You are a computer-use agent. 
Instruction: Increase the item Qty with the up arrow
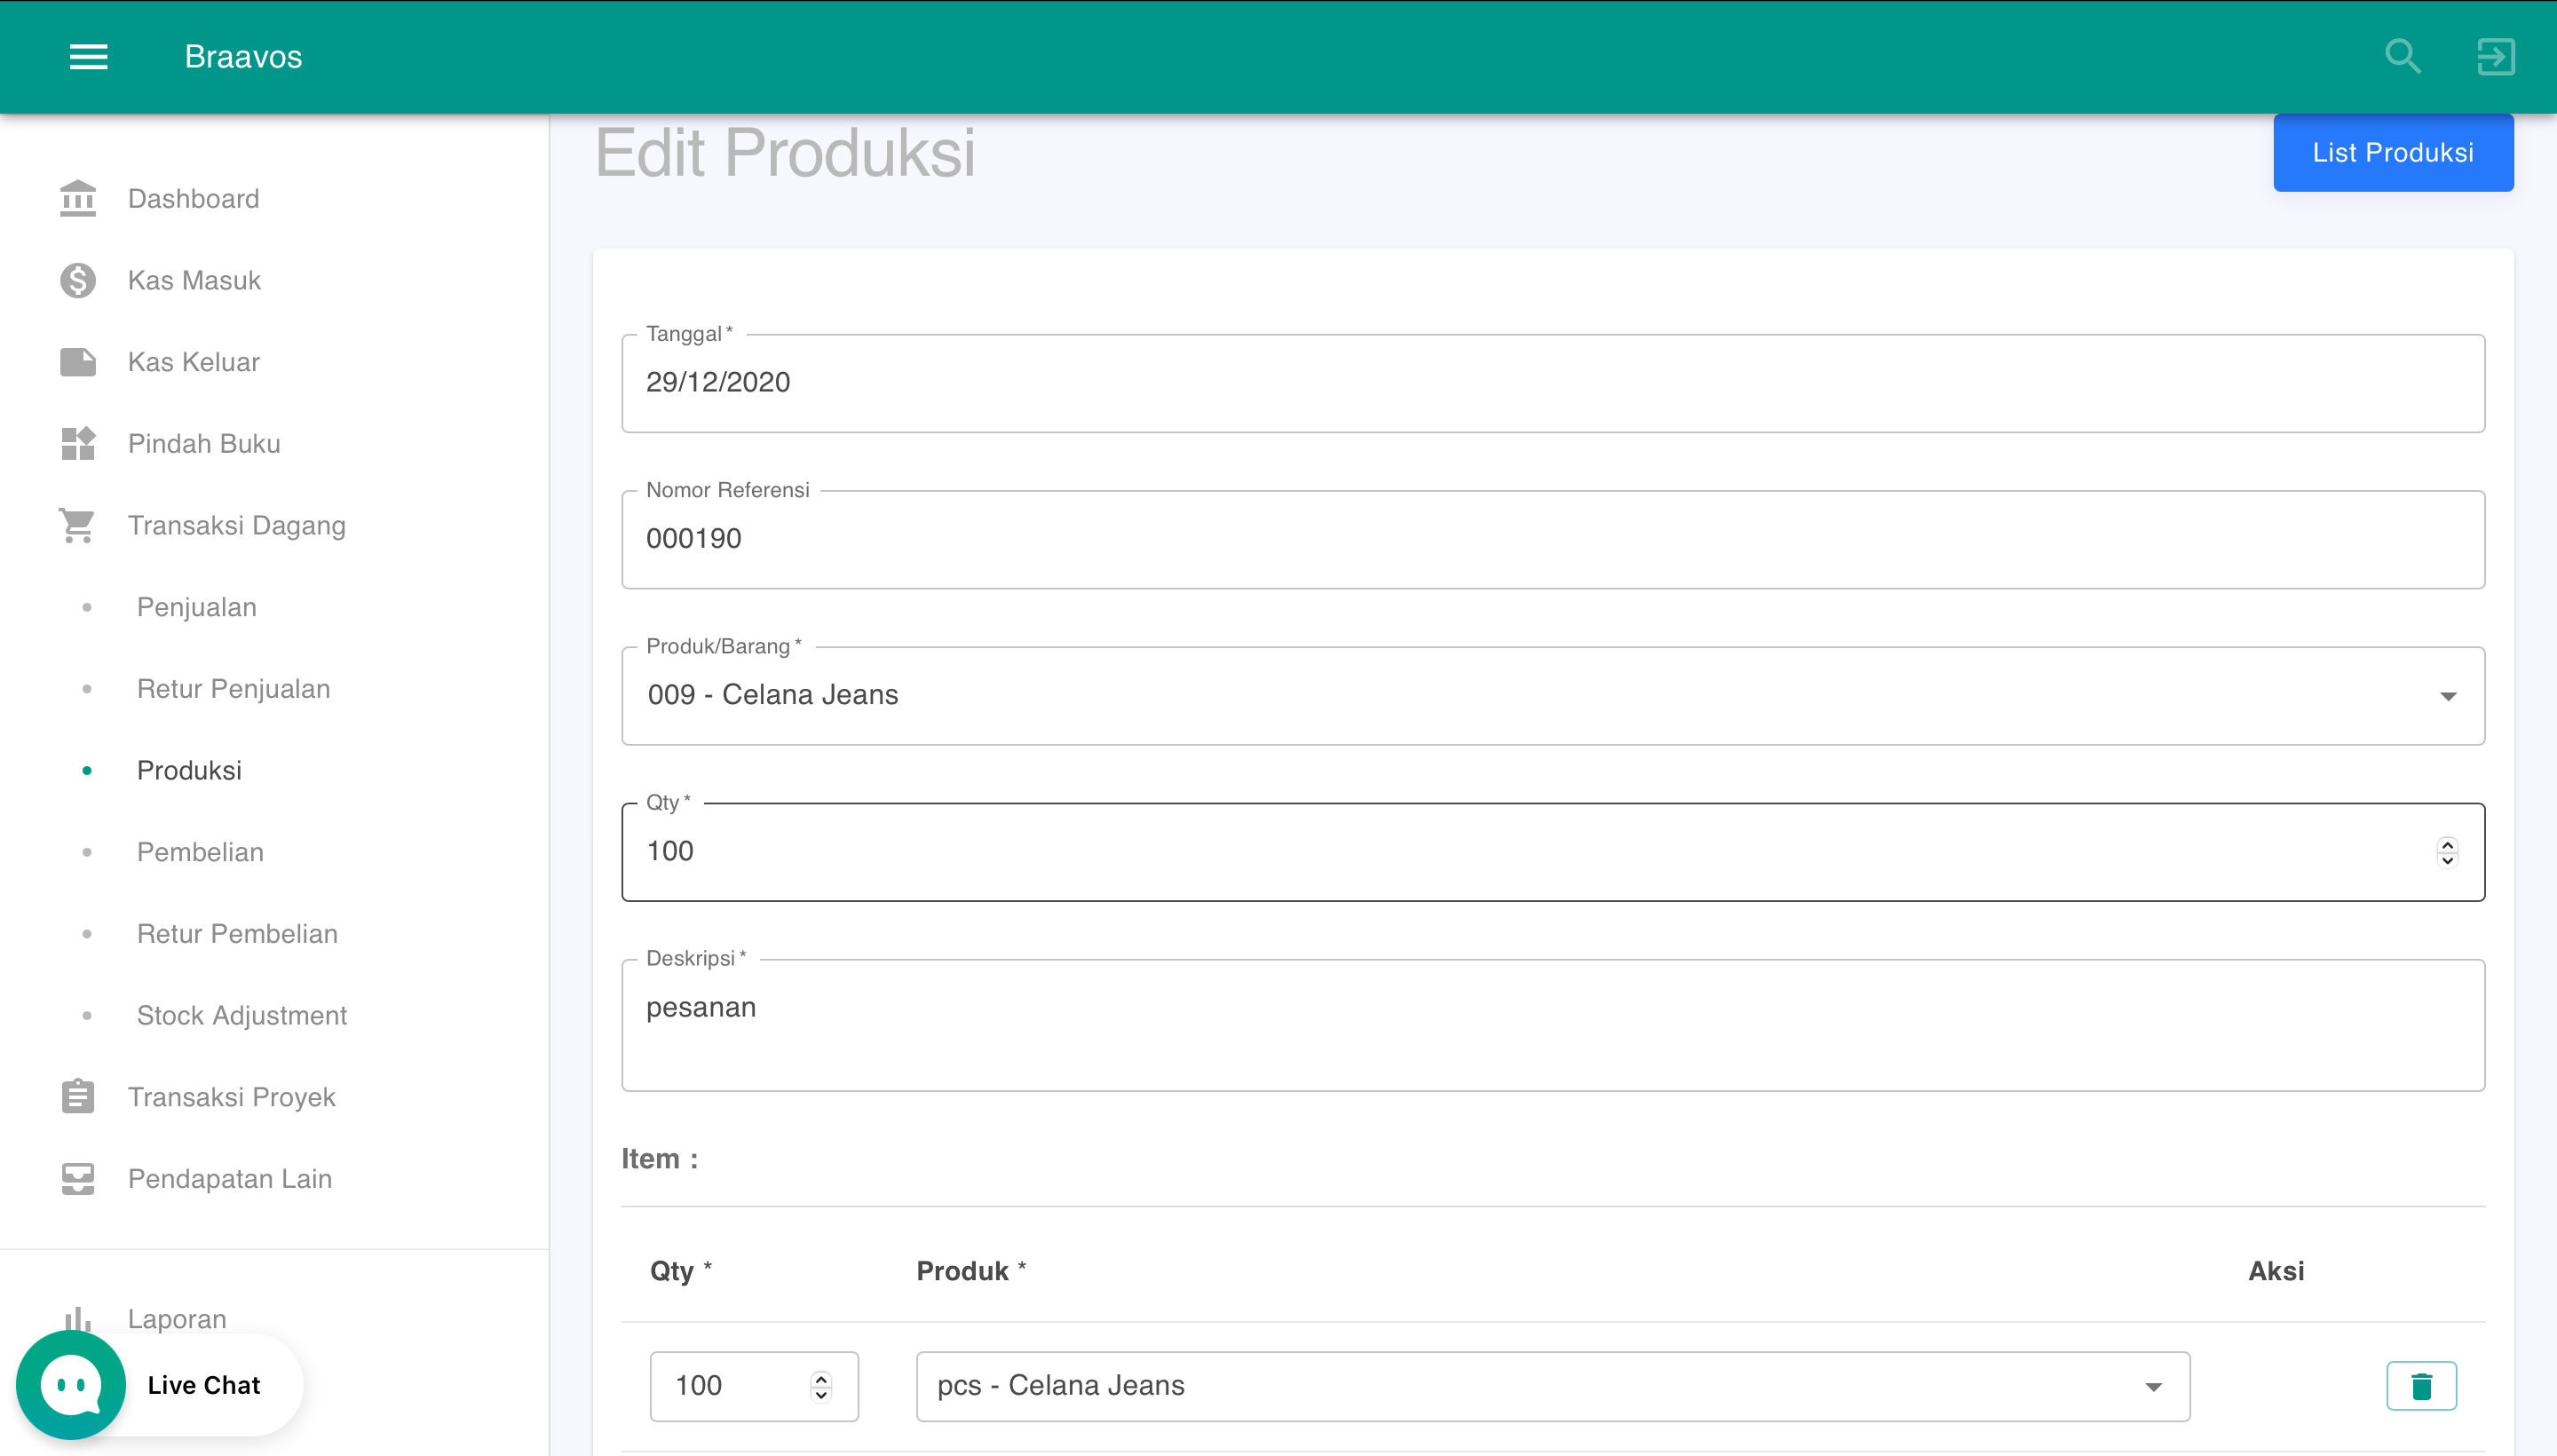click(x=820, y=1376)
